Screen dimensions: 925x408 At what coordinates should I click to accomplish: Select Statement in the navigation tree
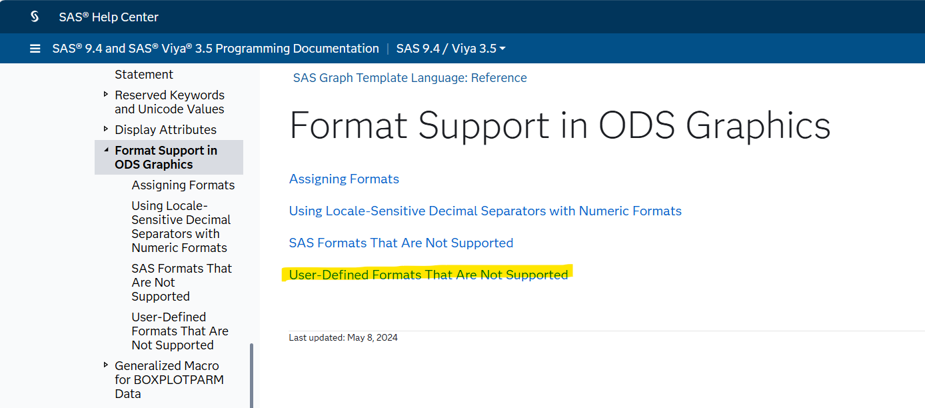(x=144, y=74)
